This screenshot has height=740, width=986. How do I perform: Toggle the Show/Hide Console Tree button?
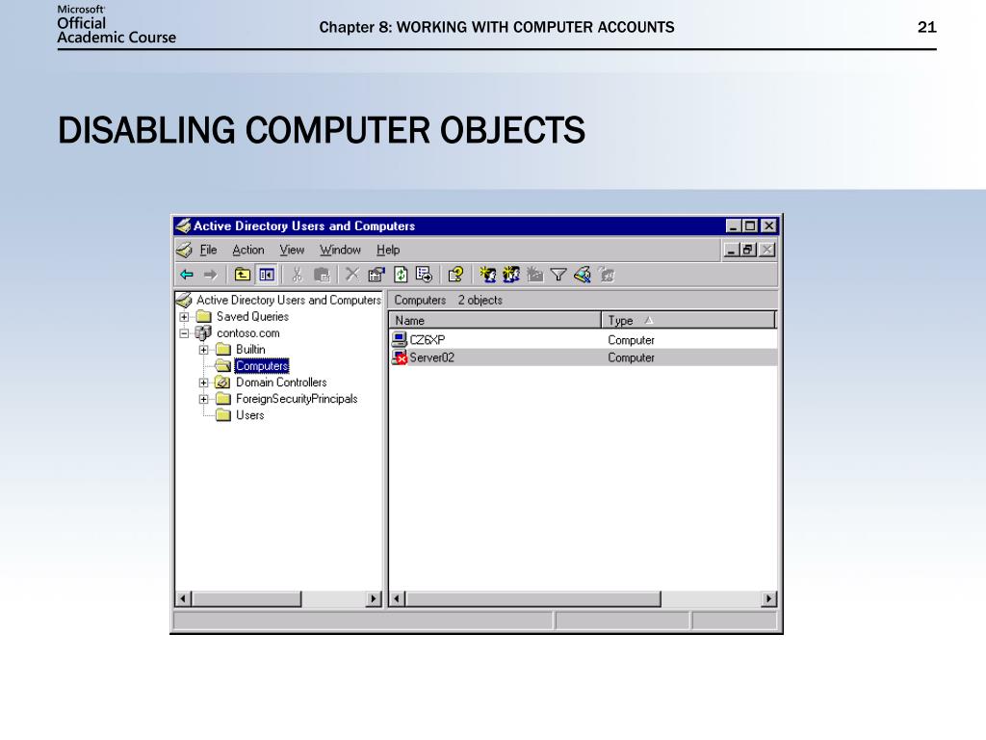coord(267,275)
